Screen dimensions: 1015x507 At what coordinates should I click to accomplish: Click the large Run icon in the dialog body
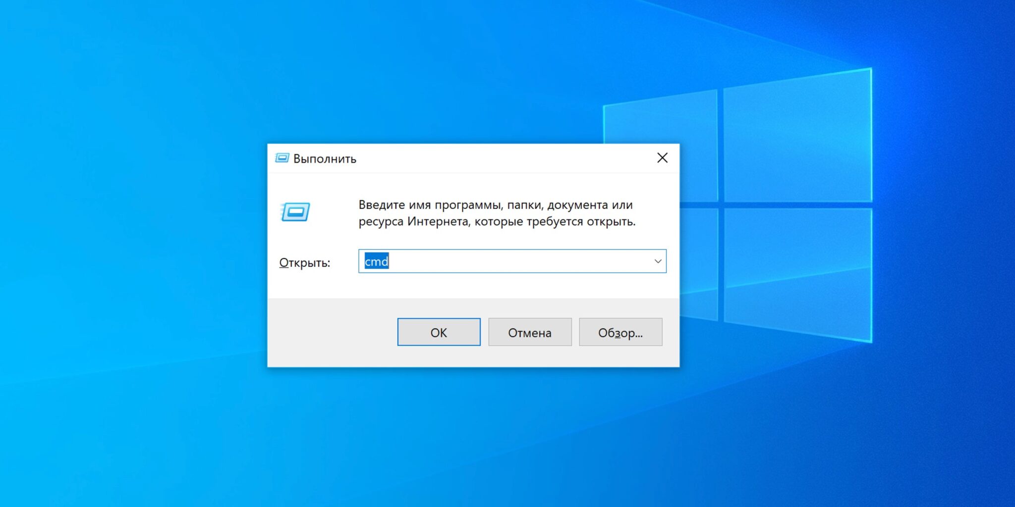point(295,212)
